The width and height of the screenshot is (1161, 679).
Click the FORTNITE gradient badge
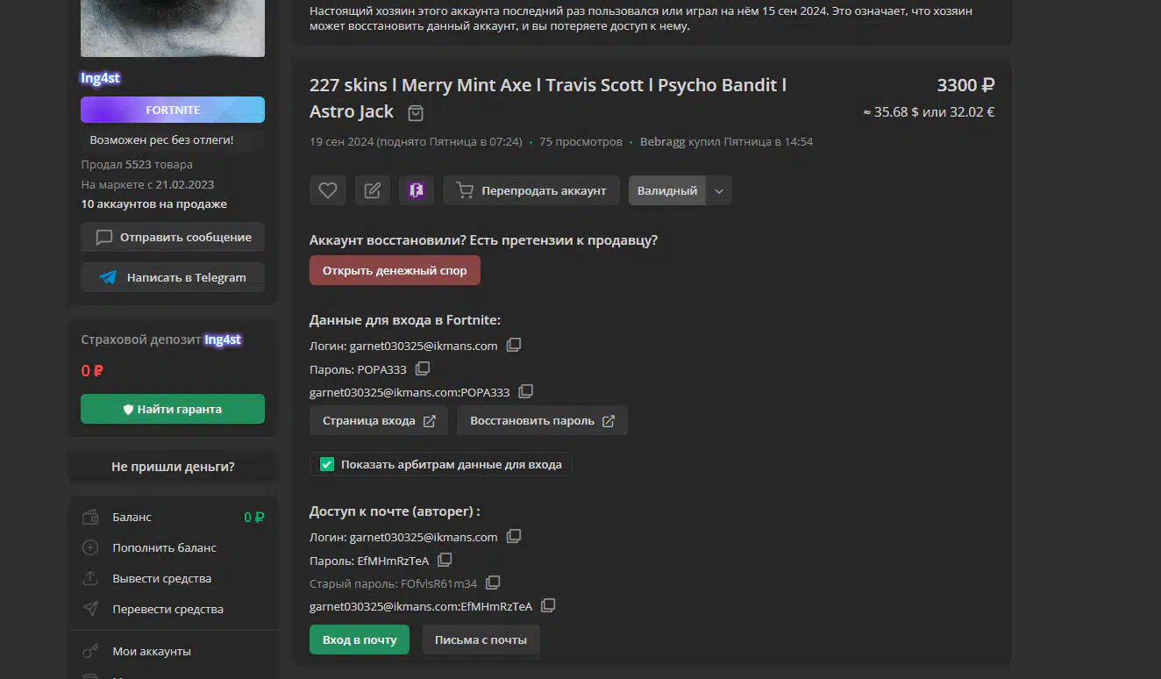click(x=173, y=110)
